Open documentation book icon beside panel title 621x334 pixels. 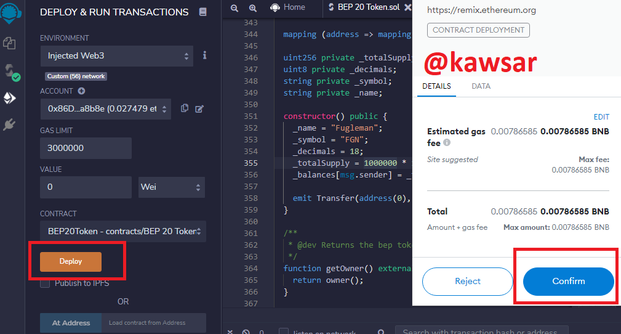(x=202, y=12)
